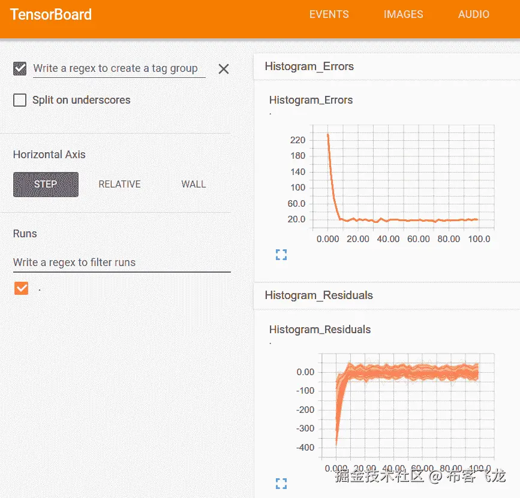Expand Histogram_Residuals chart to full size
Image resolution: width=520 pixels, height=498 pixels.
281,484
